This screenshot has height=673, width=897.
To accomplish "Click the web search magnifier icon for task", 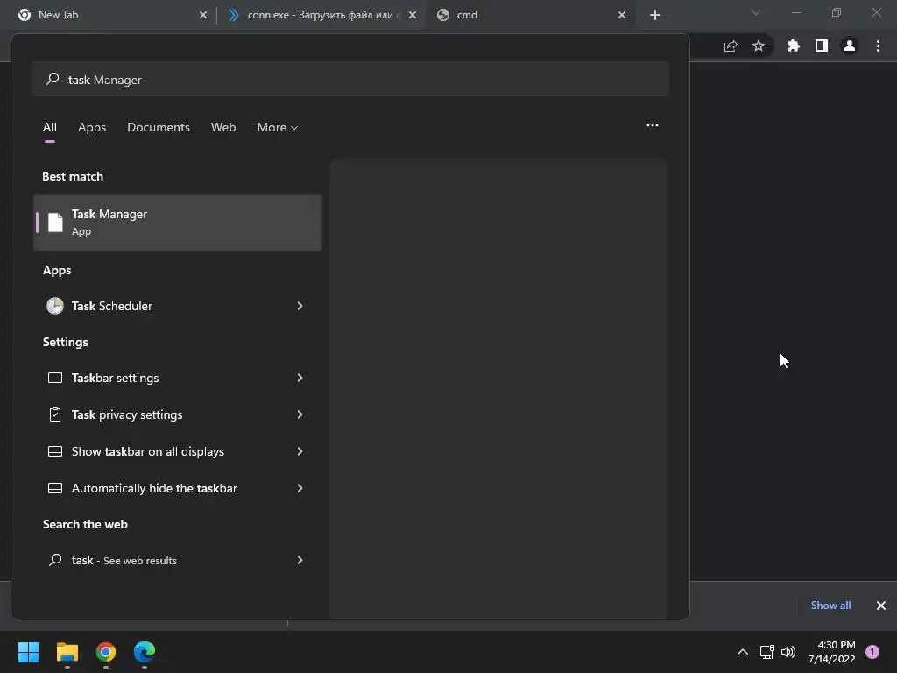I will click(x=55, y=560).
